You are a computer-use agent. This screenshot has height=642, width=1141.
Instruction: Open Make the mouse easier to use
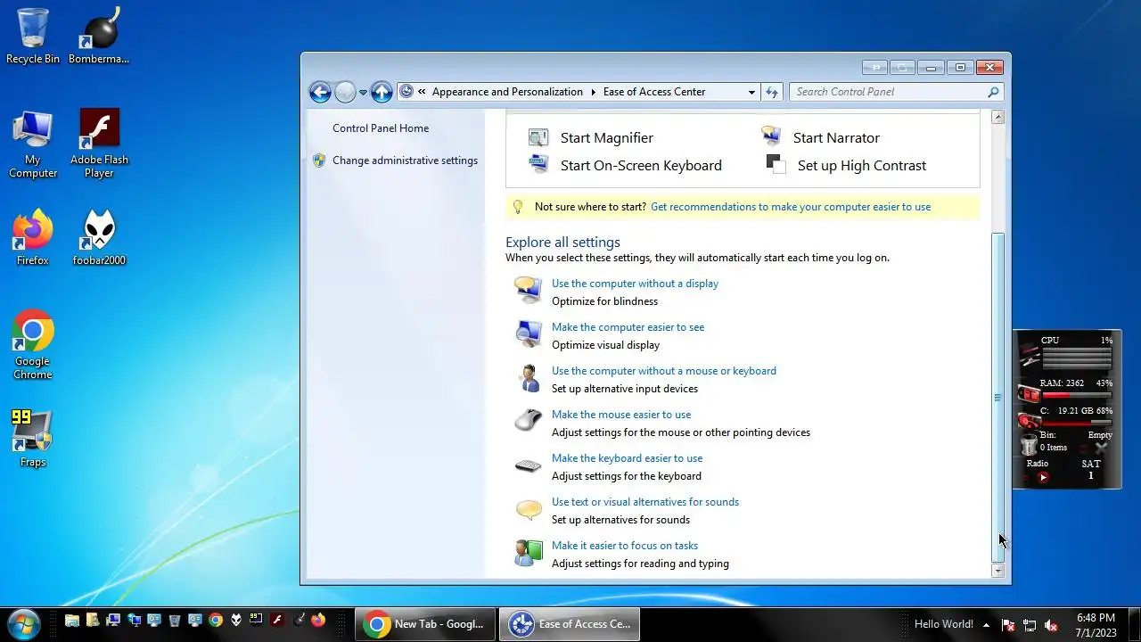point(621,415)
